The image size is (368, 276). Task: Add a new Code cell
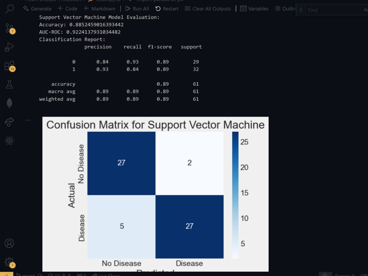click(x=67, y=9)
